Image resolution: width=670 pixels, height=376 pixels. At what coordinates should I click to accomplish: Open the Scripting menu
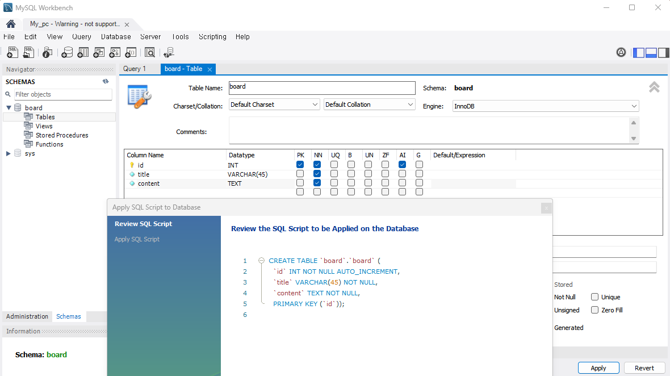click(x=212, y=37)
